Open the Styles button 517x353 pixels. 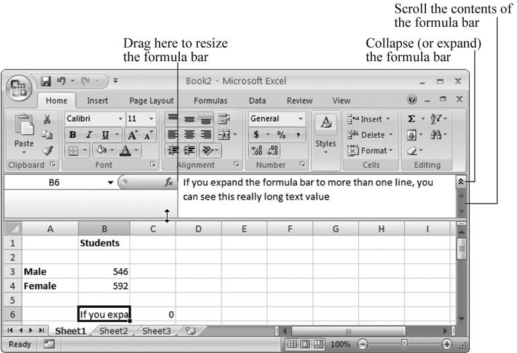[x=326, y=133]
